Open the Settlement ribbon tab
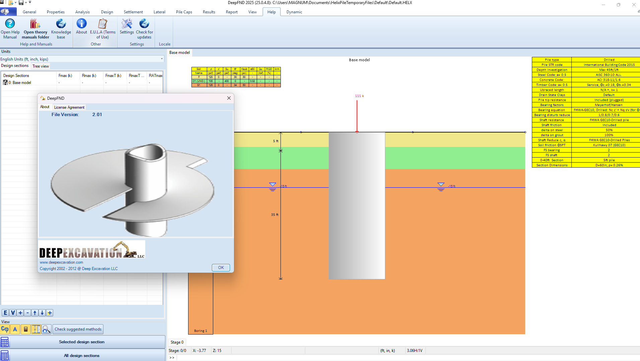 click(133, 12)
